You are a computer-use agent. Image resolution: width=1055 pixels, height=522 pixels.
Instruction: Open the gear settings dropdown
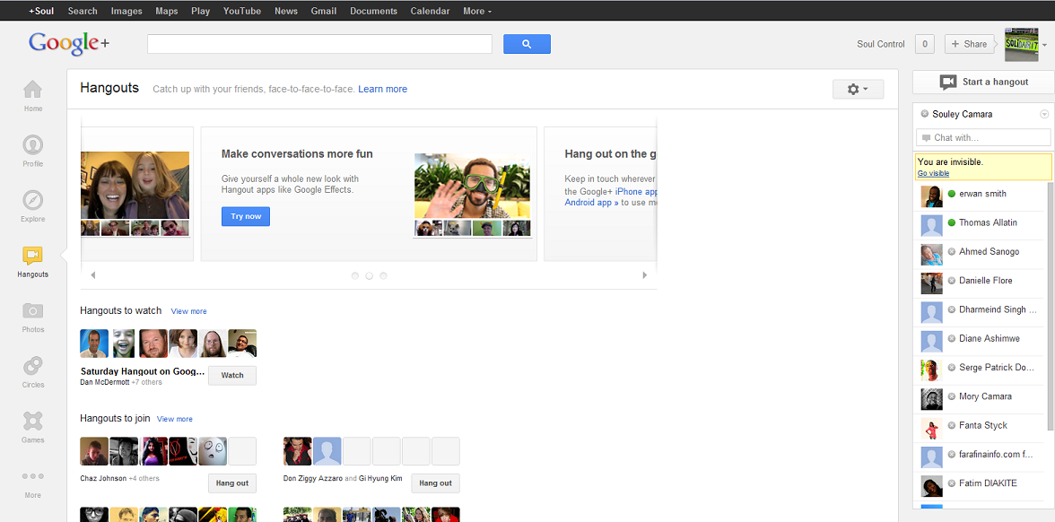(x=858, y=89)
